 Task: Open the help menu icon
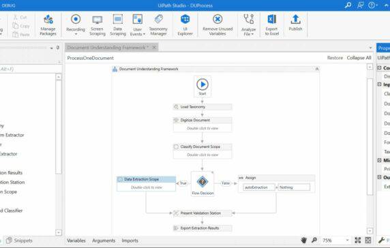click(x=372, y=5)
